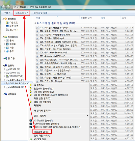Click the V3 icon beside V3 Zip으로 압축하기
The height and width of the screenshot is (141, 135).
pyautogui.click(x=31, y=120)
